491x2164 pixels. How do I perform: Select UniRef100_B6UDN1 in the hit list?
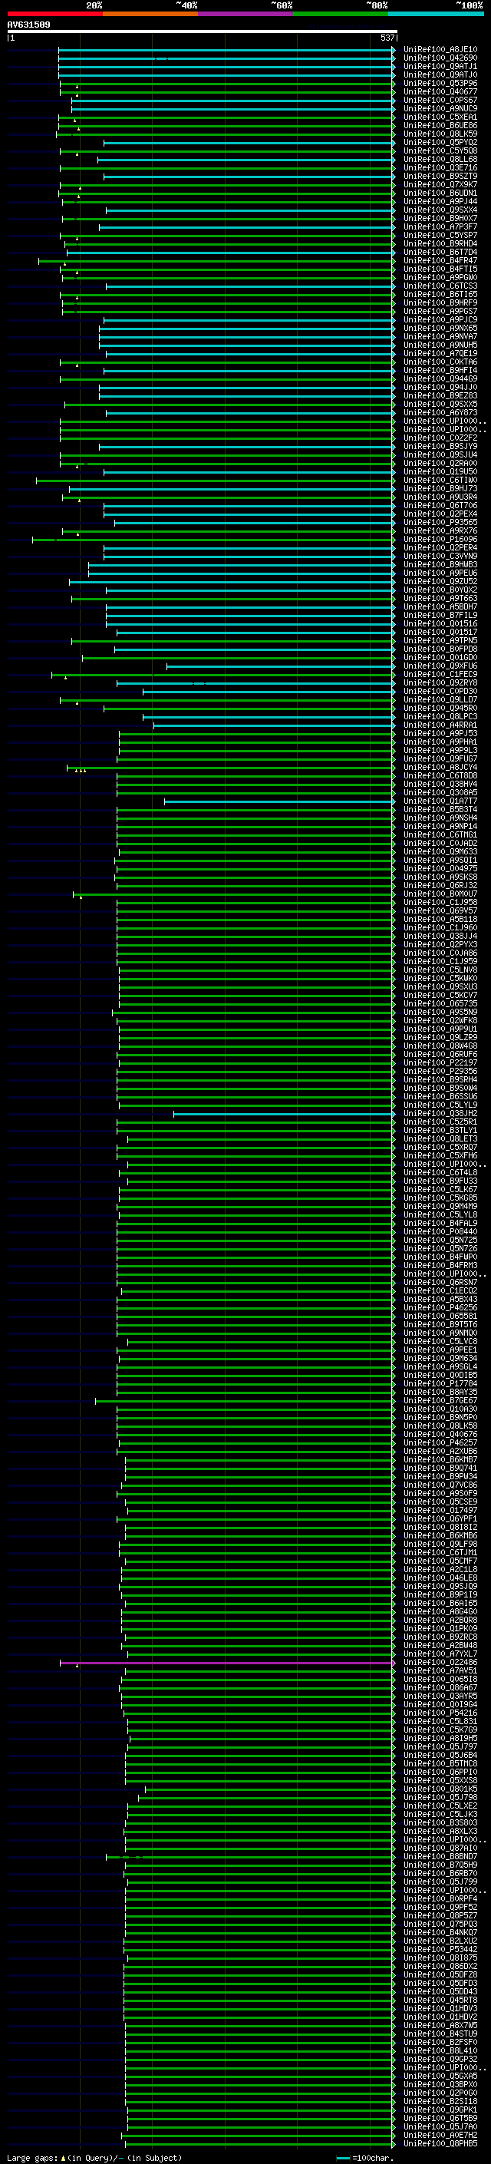[x=440, y=193]
